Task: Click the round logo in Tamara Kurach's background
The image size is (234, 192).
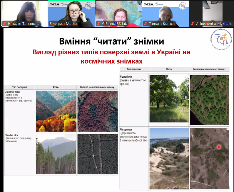Action: (183, 6)
